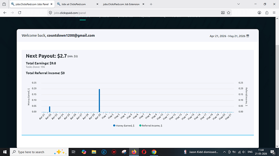This screenshot has width=279, height=156.
Task: Click the May 21 axis label
Action: [x=228, y=117]
